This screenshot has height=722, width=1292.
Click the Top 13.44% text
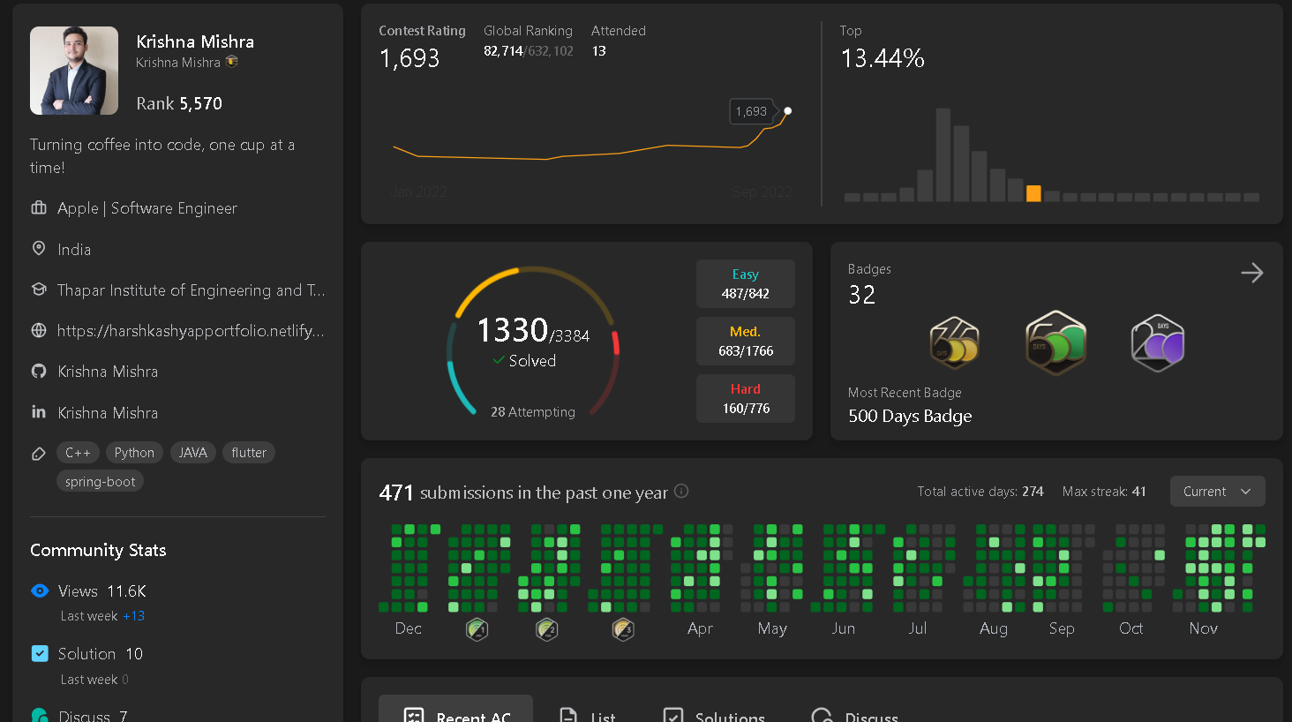[883, 58]
